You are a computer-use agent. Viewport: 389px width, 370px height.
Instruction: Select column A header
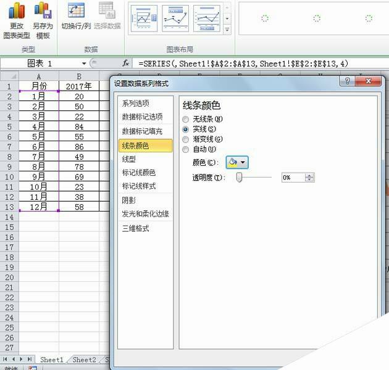coord(39,76)
